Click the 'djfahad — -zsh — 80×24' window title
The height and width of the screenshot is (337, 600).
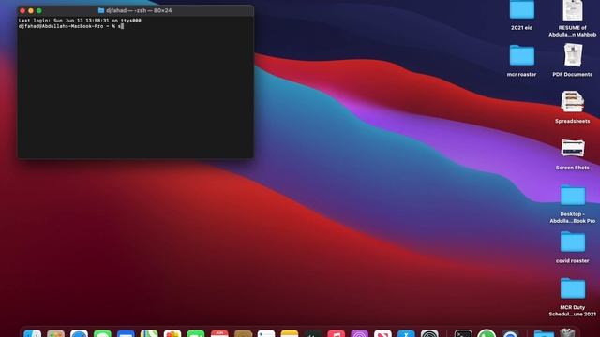point(139,10)
